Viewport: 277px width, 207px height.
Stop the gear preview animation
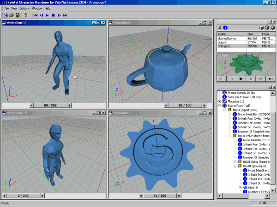pyautogui.click(x=251, y=79)
